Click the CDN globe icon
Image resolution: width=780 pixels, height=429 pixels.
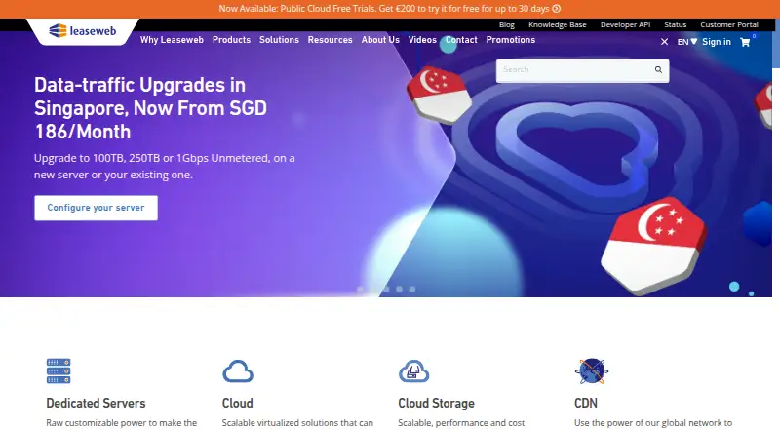coord(592,371)
